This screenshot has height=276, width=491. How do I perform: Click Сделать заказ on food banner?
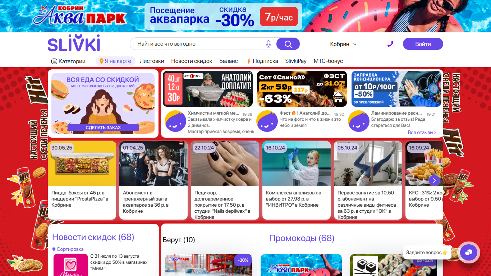click(x=103, y=128)
